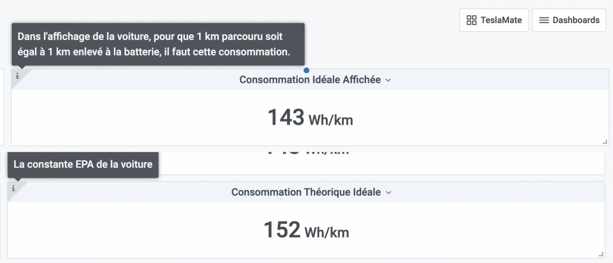613x263 pixels.
Task: Click info icon on Consommation Théorique Idéale panel
Action: pyautogui.click(x=13, y=188)
